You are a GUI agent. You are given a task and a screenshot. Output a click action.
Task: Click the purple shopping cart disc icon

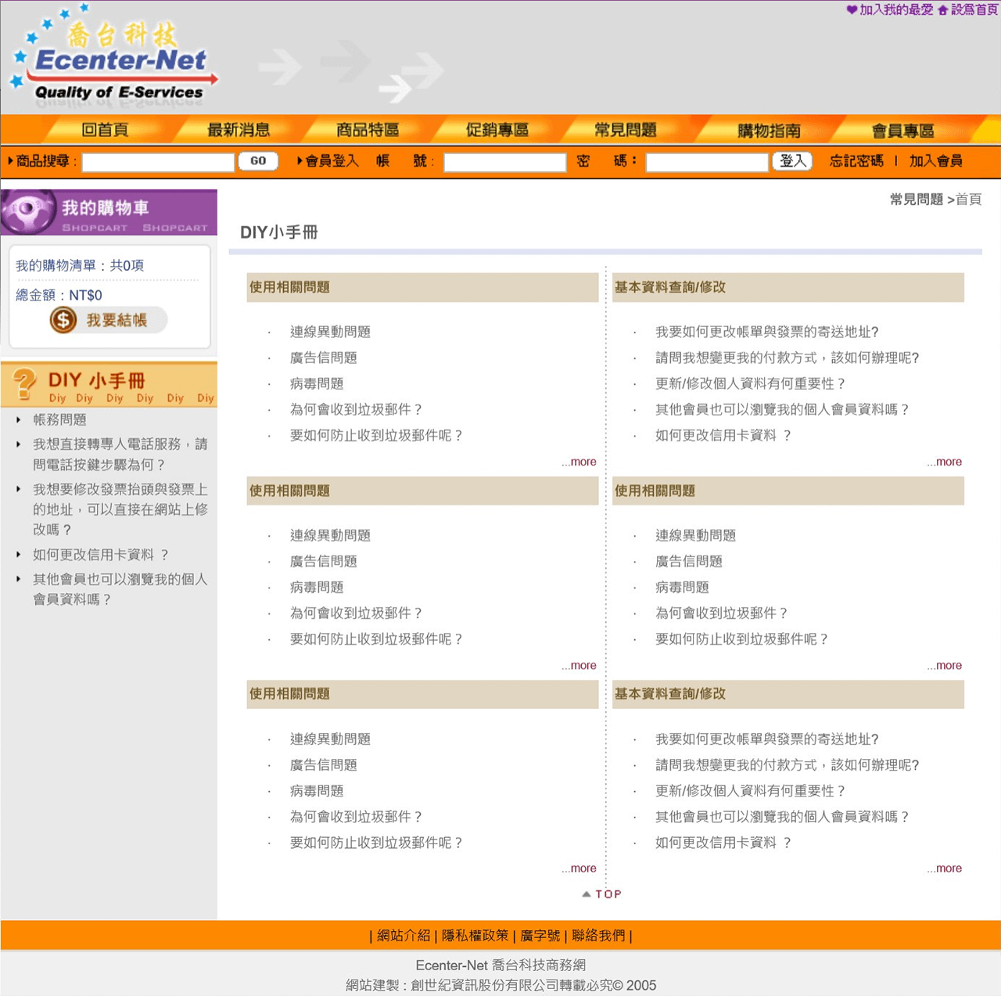point(28,211)
